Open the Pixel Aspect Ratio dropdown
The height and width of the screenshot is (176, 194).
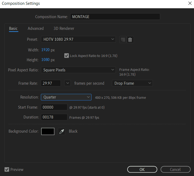point(78,70)
